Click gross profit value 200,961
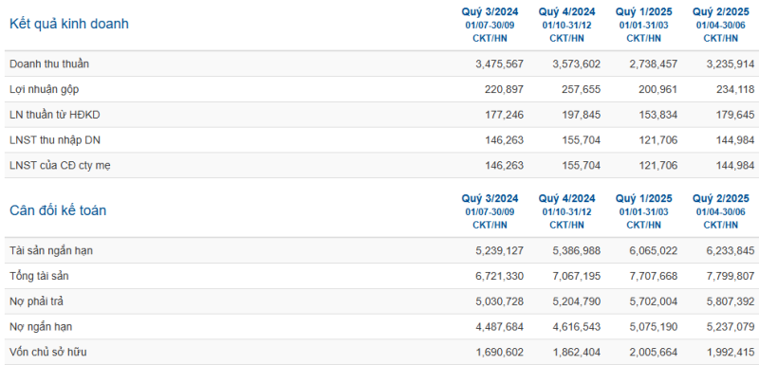The image size is (759, 365). (657, 89)
